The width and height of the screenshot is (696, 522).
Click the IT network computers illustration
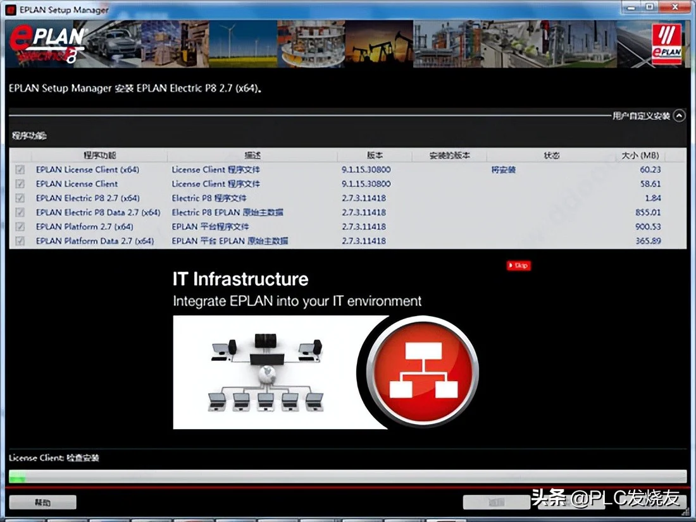click(266, 372)
